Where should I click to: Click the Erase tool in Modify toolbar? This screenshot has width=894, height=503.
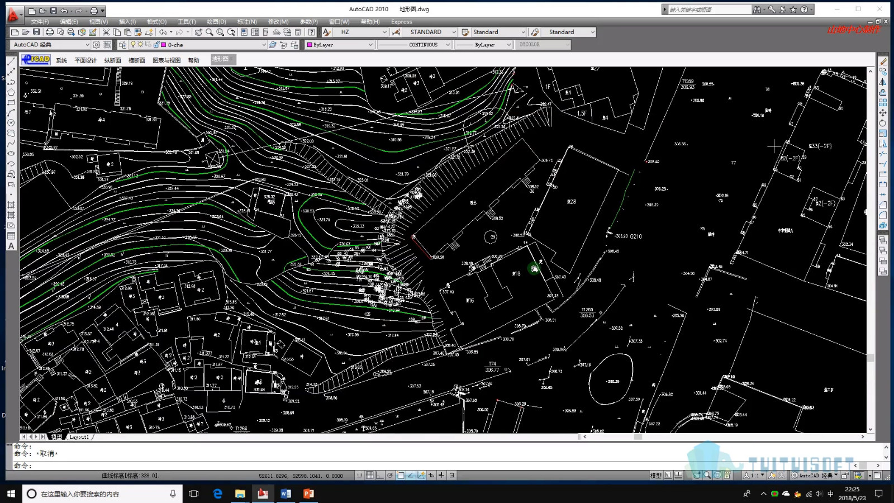[x=883, y=61]
